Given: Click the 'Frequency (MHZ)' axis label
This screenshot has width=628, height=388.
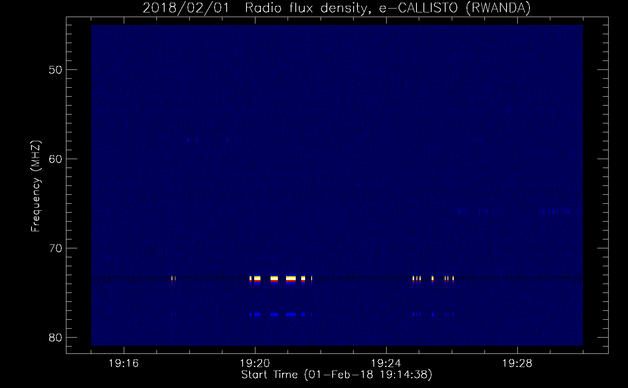Looking at the screenshot, I should [x=36, y=187].
